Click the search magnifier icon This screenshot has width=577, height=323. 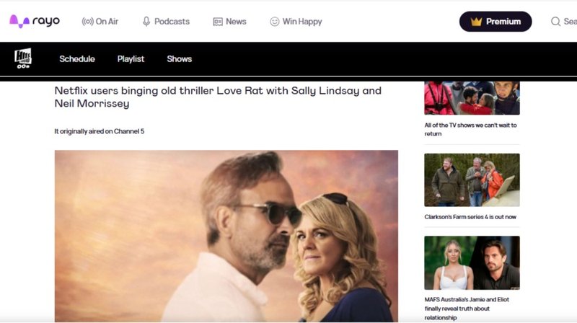pyautogui.click(x=555, y=22)
